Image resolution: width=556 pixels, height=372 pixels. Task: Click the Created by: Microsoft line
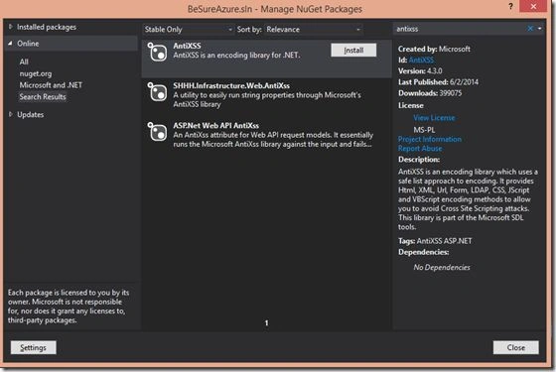click(434, 49)
